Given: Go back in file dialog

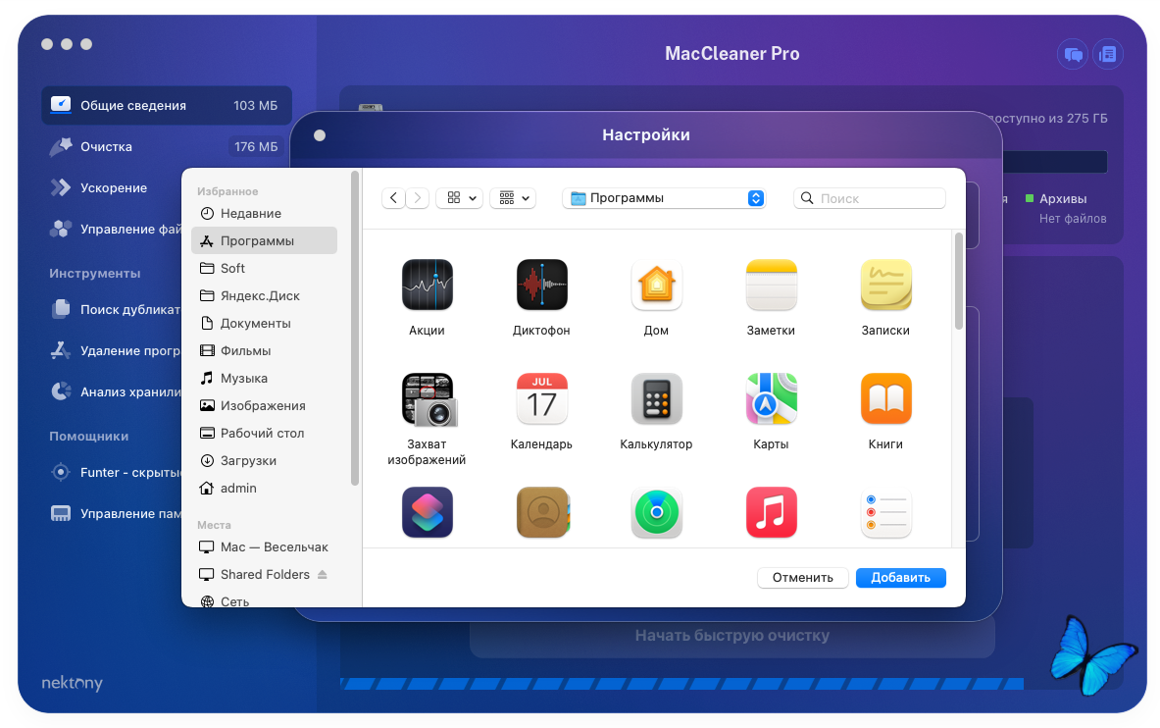Looking at the screenshot, I should pyautogui.click(x=393, y=198).
